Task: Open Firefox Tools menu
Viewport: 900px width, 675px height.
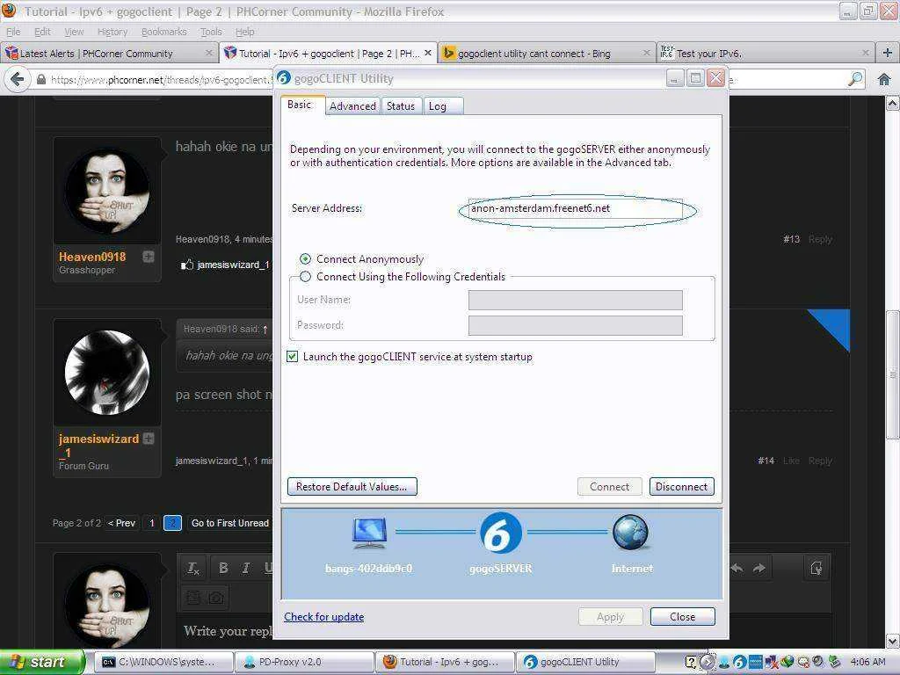Action: 211,32
